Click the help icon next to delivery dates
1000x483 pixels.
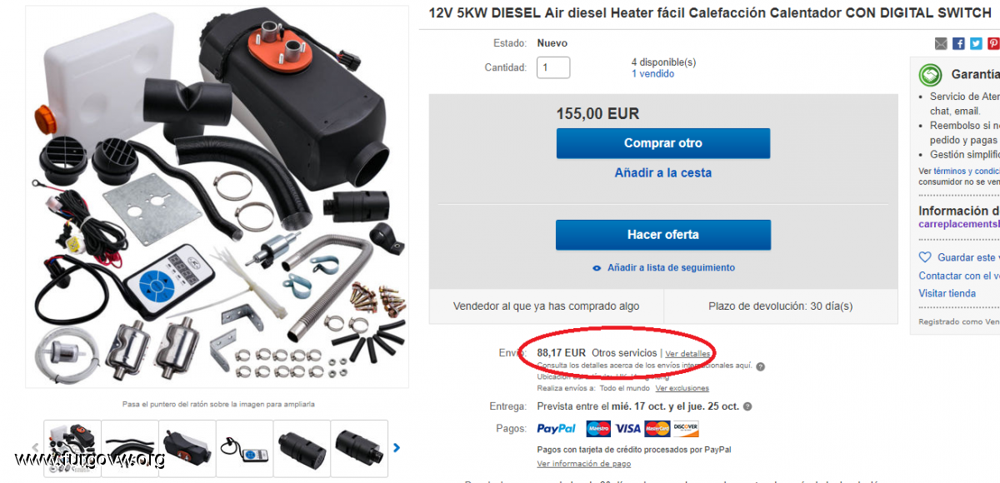click(747, 406)
